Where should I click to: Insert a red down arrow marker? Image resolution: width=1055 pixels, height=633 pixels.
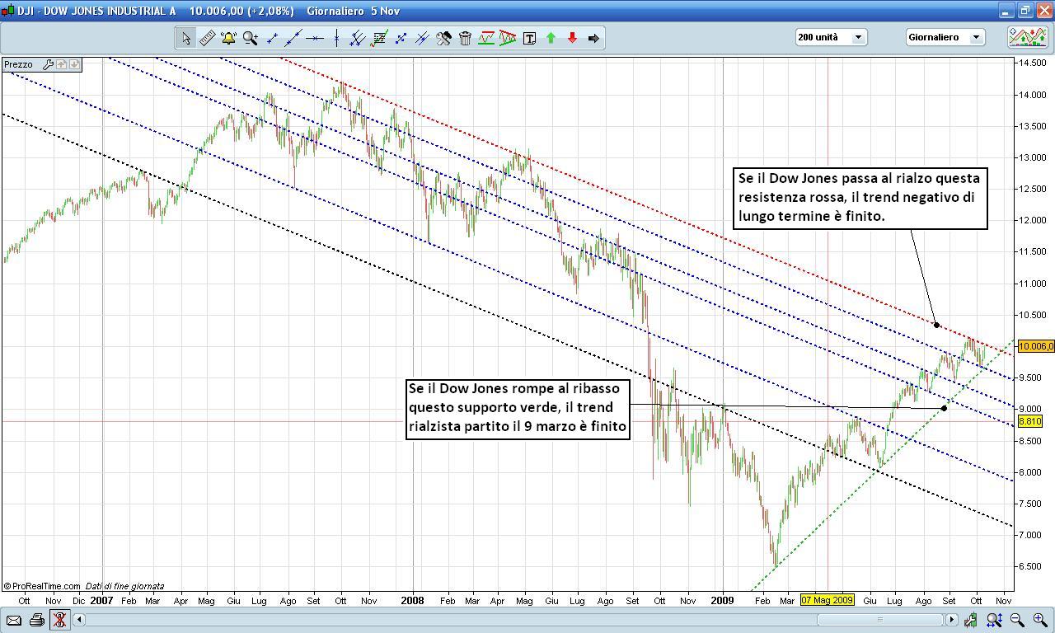coord(572,38)
